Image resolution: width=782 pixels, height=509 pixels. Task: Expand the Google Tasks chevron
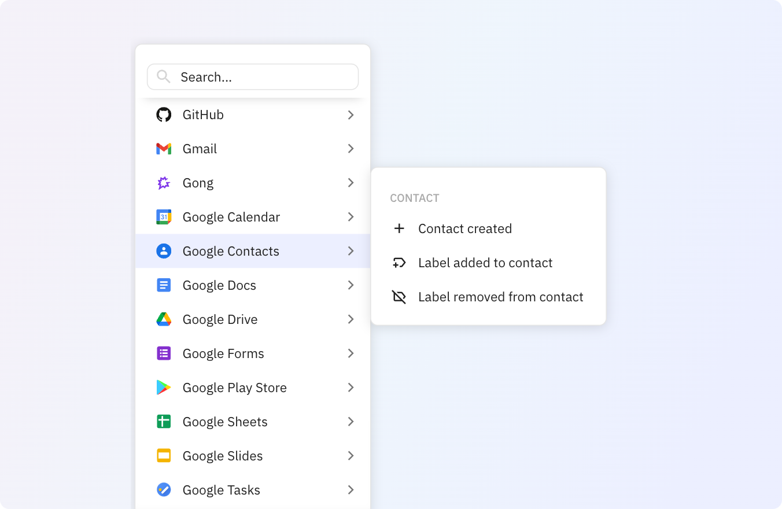point(351,490)
